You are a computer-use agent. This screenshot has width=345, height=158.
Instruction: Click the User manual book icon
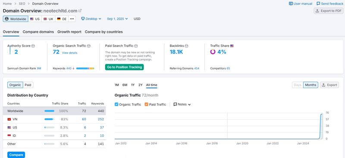tap(291, 3)
